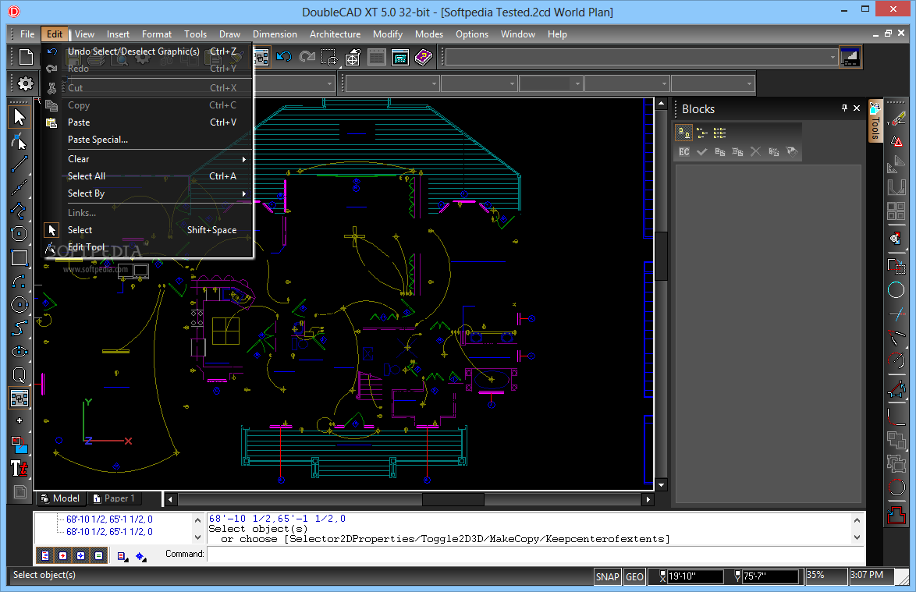Click the crosshair camera view icon

coord(353,57)
